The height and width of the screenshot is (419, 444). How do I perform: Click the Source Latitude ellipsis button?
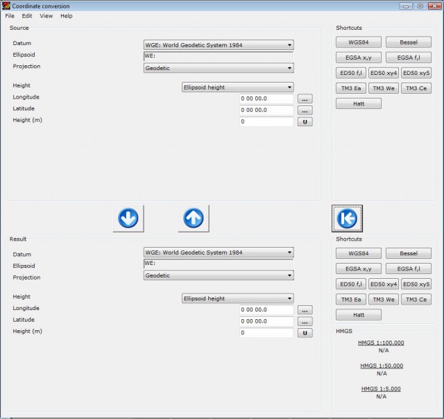pos(305,110)
